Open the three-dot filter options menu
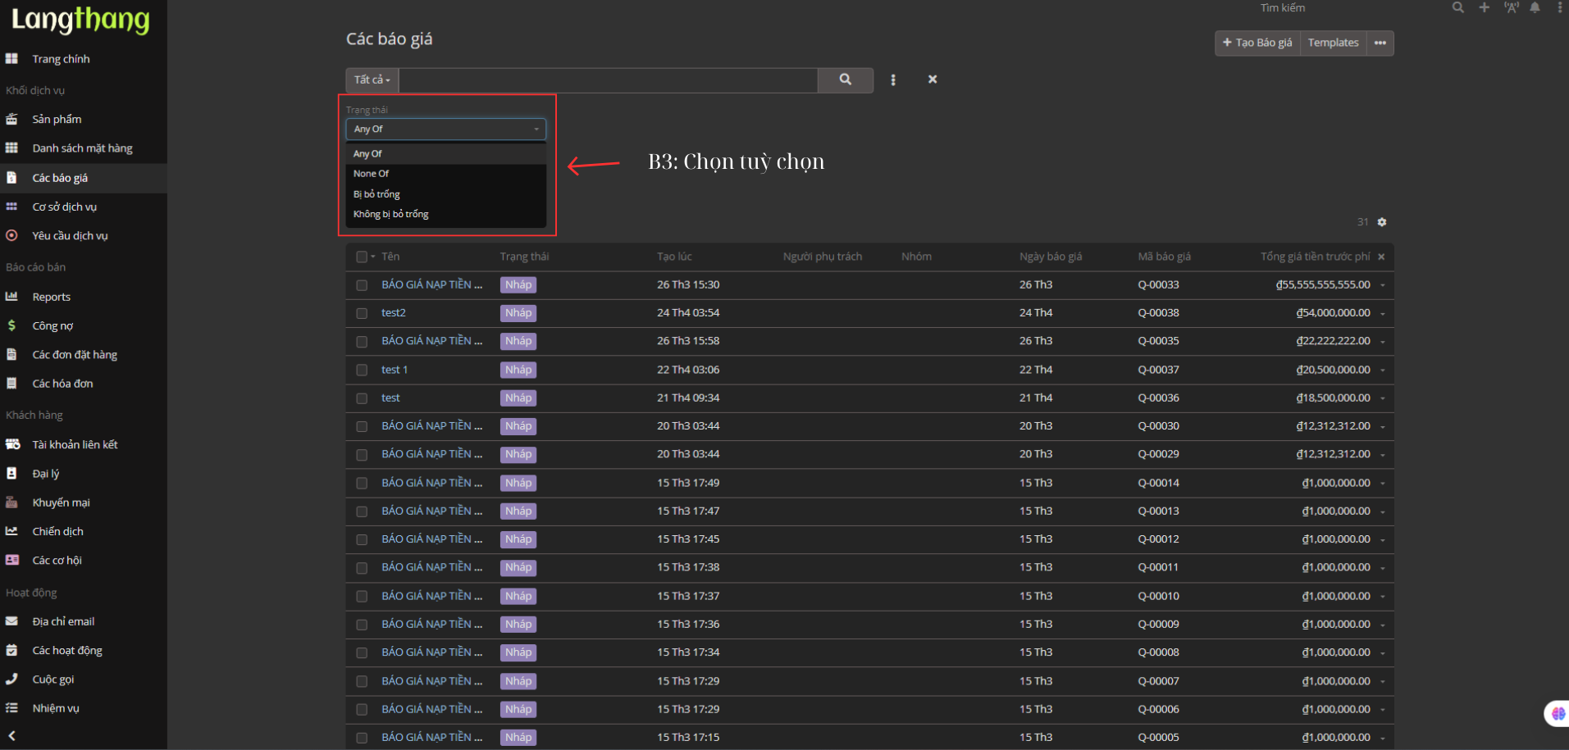The image size is (1569, 750). click(893, 80)
